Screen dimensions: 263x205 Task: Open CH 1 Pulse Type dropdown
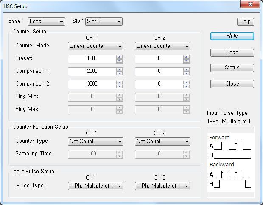95,186
